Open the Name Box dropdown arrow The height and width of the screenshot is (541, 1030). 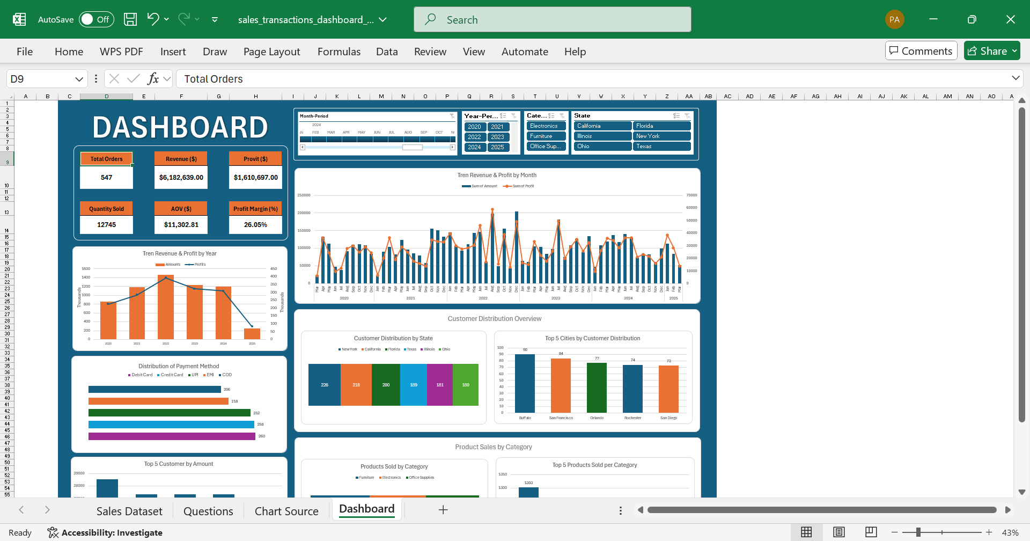tap(79, 79)
